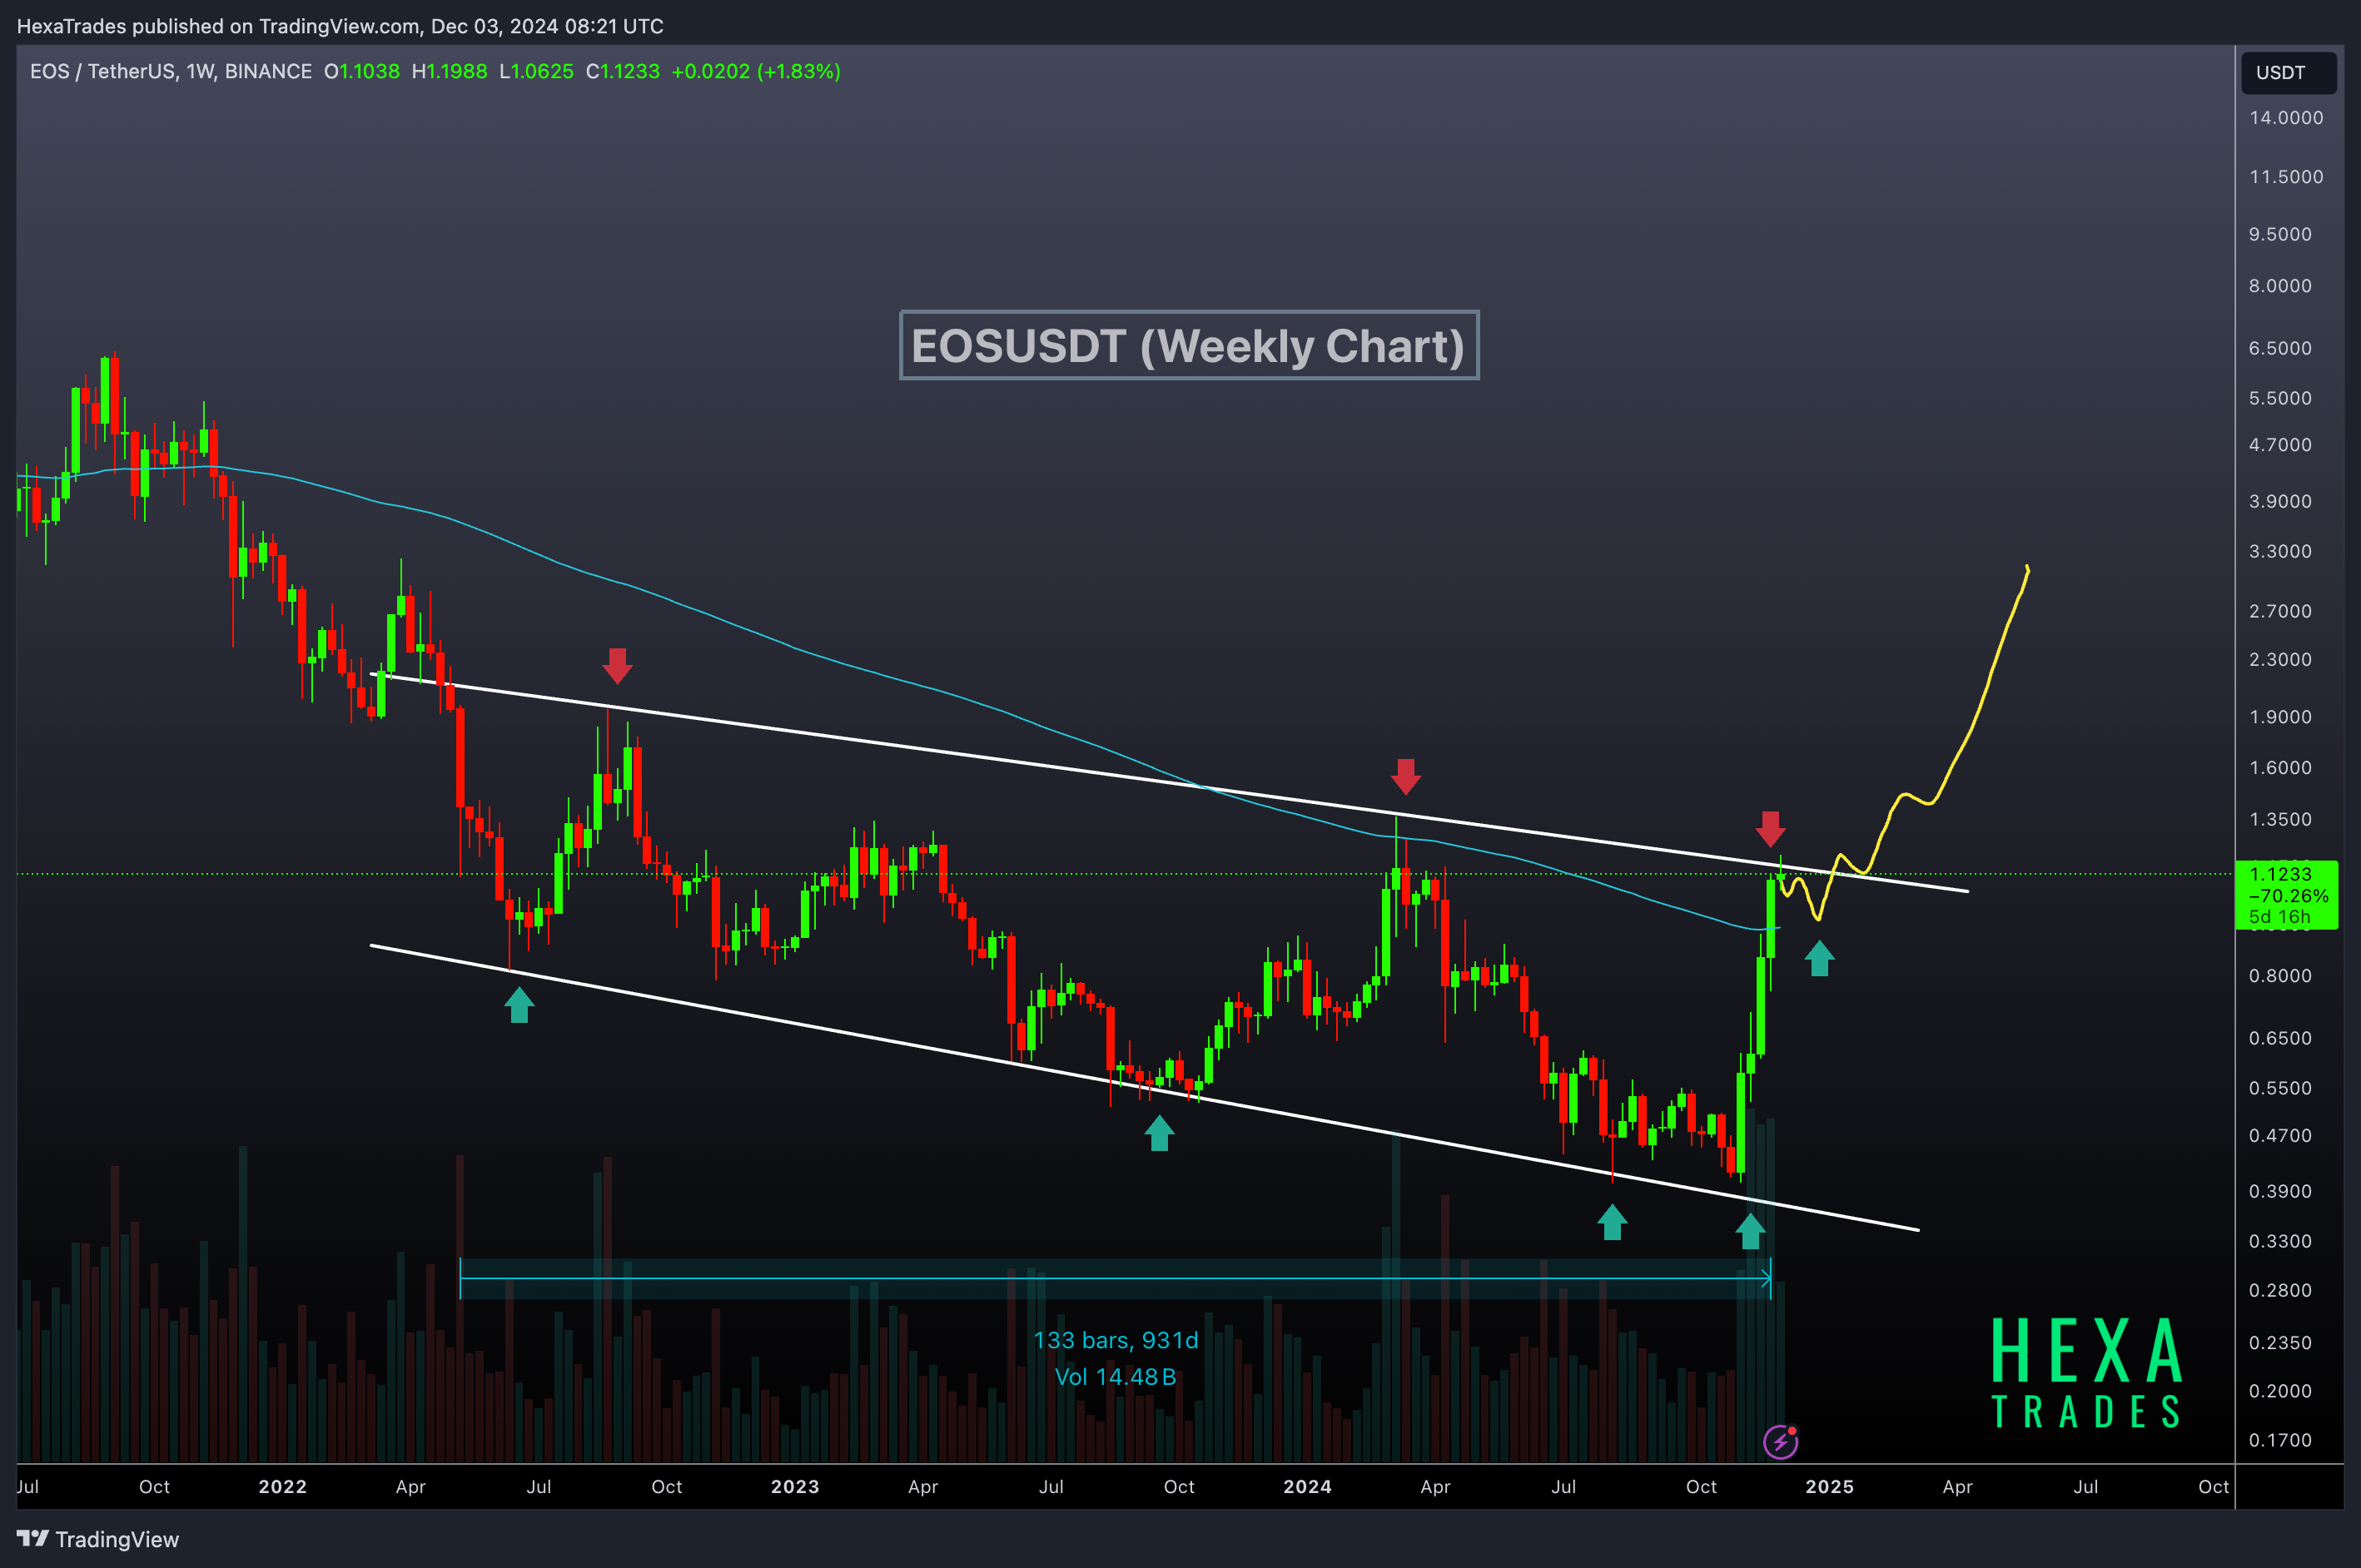2361x1568 pixels.
Task: Click the open value O1.1038
Action: pos(362,71)
